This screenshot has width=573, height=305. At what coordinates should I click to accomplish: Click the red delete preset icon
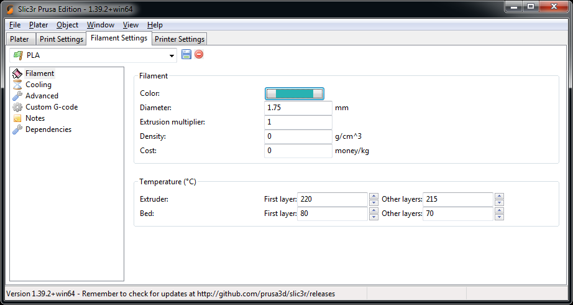click(x=199, y=55)
